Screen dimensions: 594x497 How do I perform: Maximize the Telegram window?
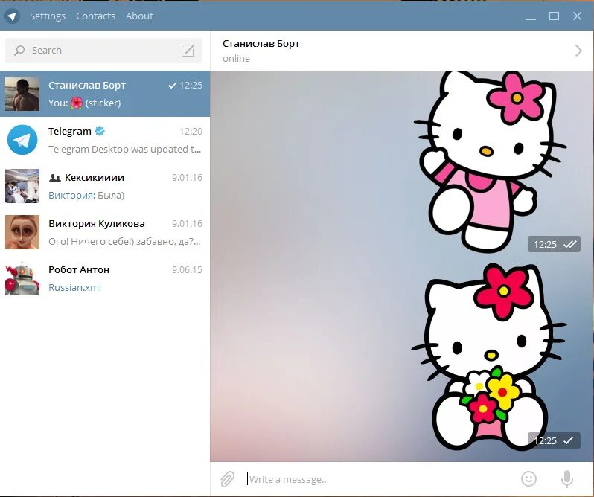tap(555, 16)
